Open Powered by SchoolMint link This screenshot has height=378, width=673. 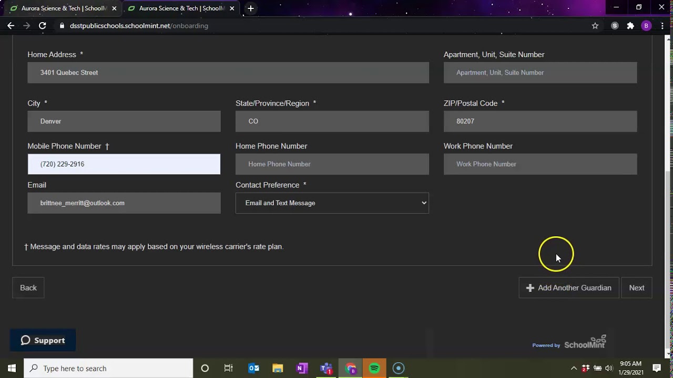point(569,343)
